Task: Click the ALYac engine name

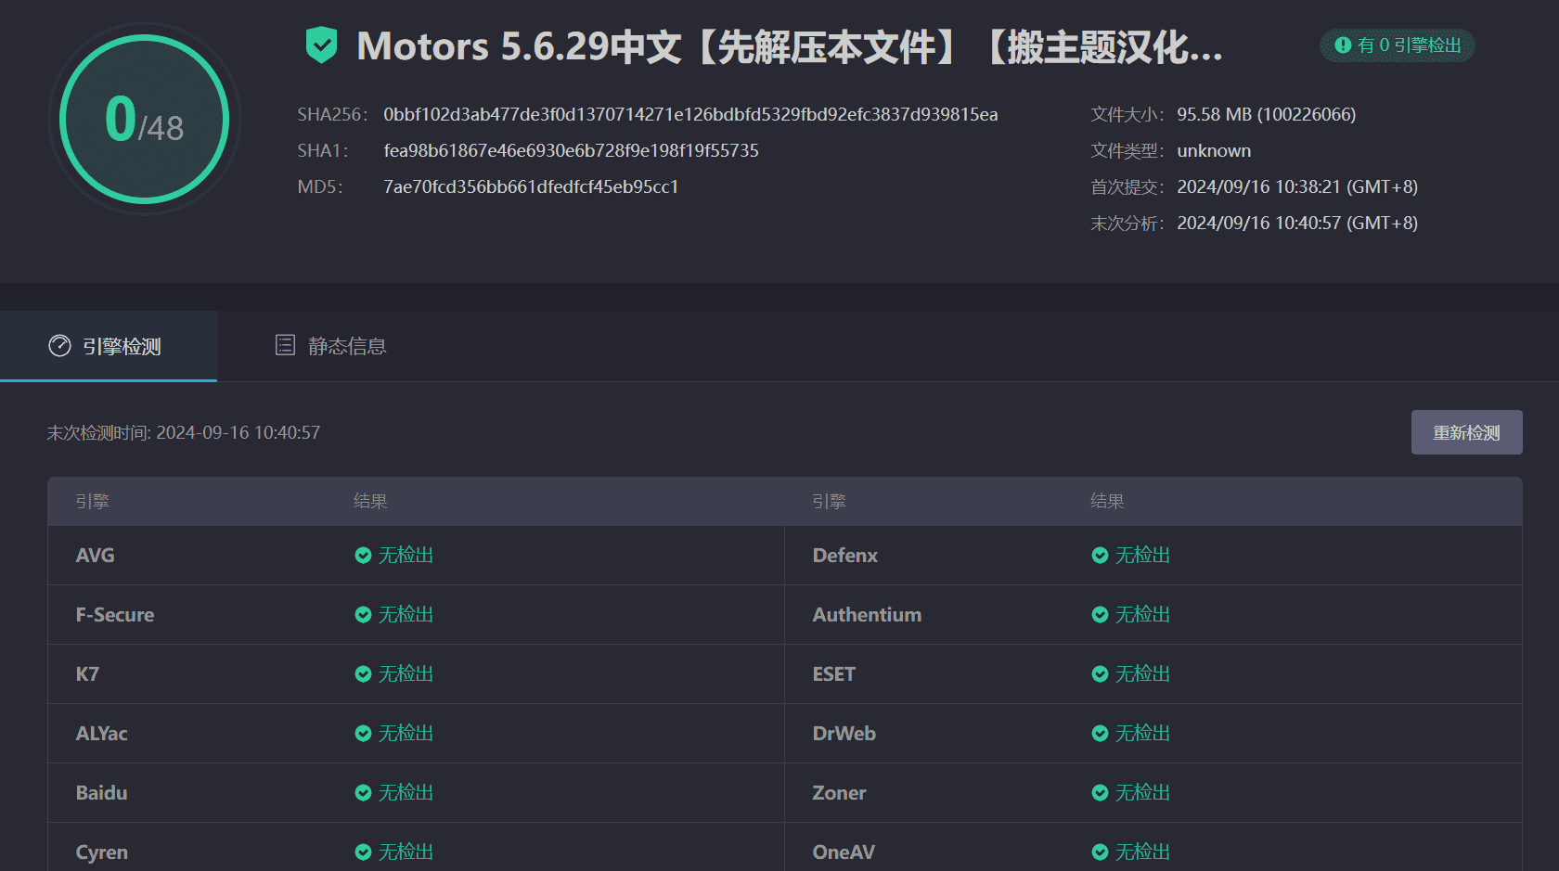Action: pyautogui.click(x=101, y=733)
